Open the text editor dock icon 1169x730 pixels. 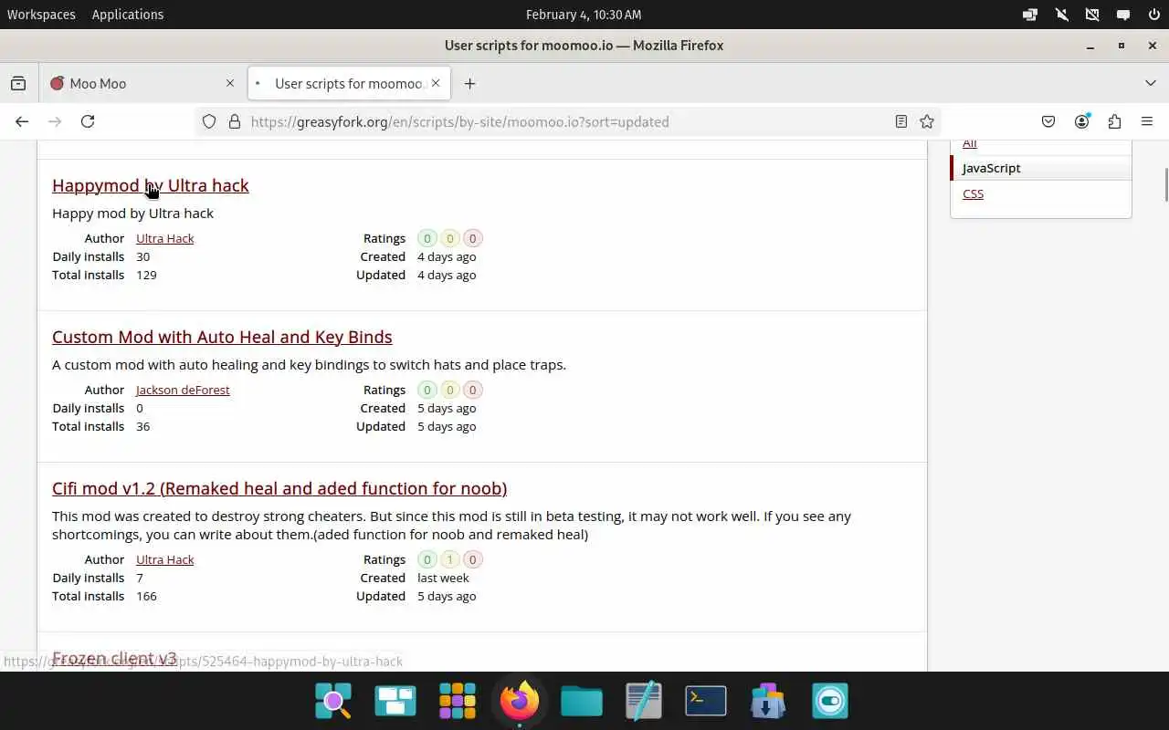click(x=644, y=701)
